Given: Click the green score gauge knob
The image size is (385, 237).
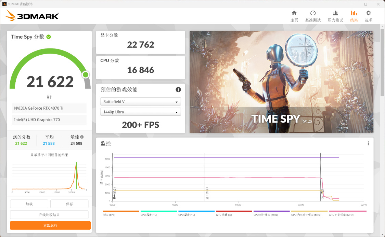Looking at the screenshot, I should click(86, 74).
